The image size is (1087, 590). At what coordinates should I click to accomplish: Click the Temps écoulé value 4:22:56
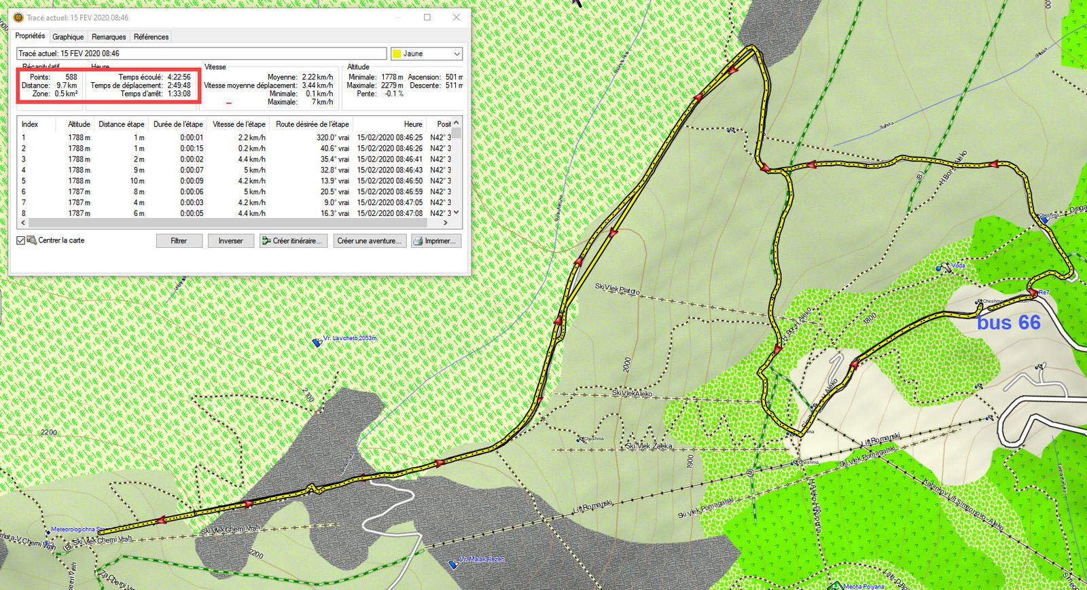click(179, 77)
